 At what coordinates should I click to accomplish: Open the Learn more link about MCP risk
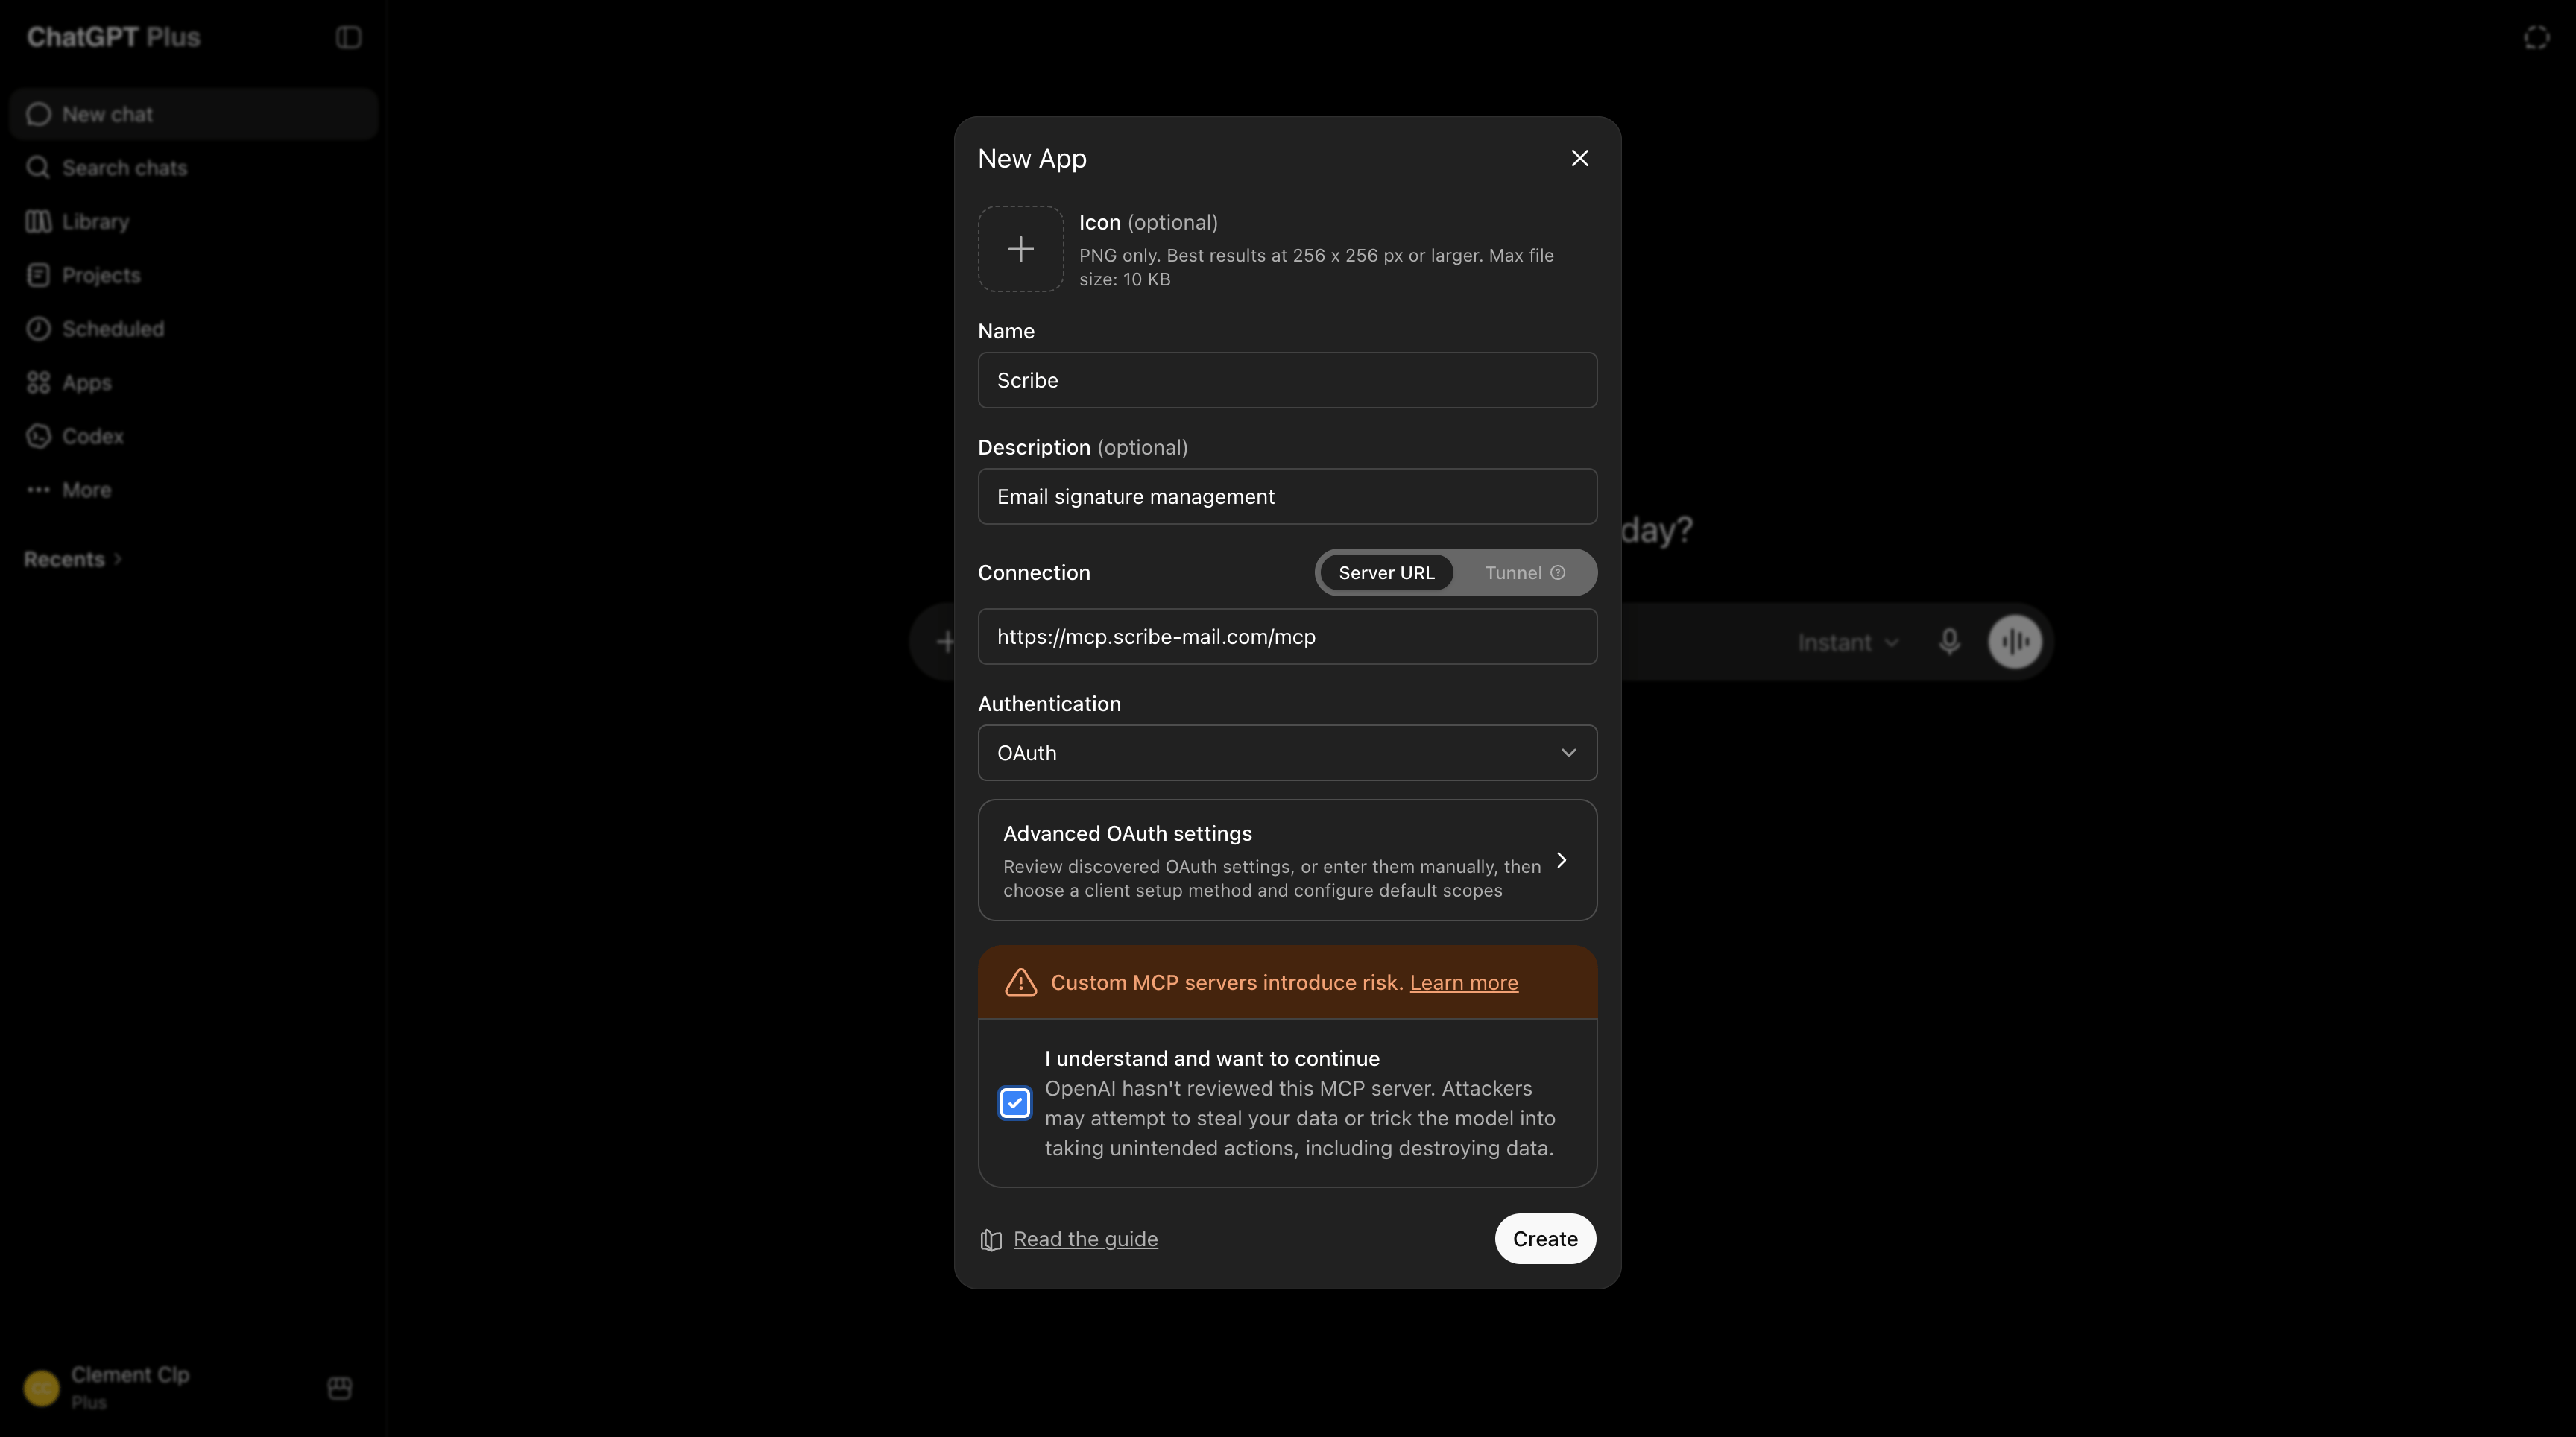pos(1463,983)
